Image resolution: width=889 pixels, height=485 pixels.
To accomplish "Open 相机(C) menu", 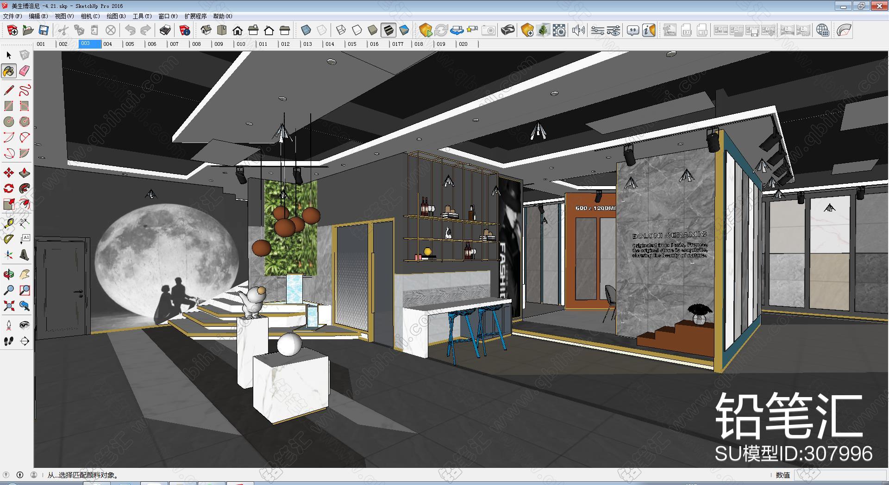I will [90, 16].
